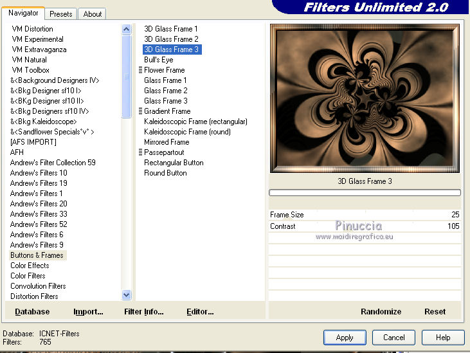Select the Convolution Filters category
This screenshot has width=470, height=353.
38,286
